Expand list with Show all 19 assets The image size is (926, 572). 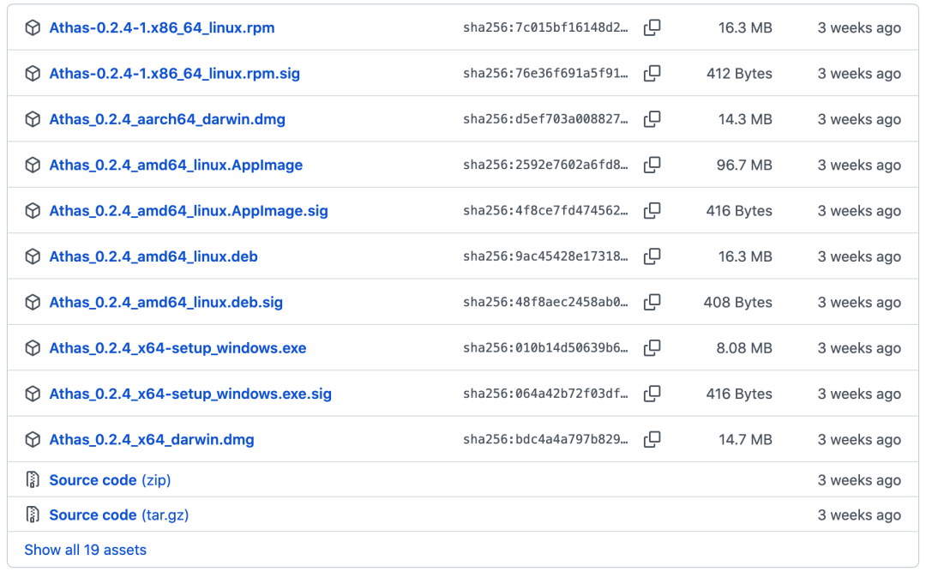click(85, 550)
